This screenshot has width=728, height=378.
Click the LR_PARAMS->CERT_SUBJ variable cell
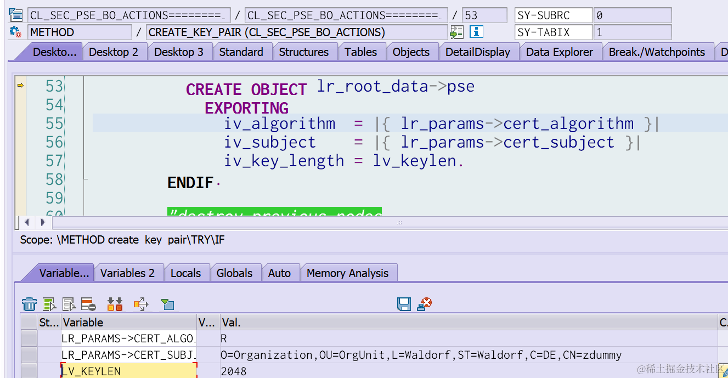(x=128, y=355)
